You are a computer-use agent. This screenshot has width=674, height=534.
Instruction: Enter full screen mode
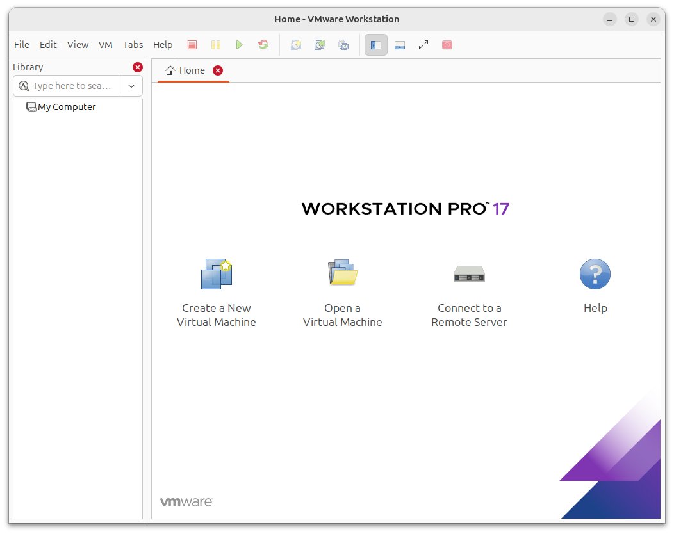423,45
